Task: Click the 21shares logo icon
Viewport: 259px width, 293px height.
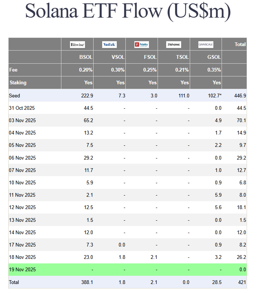Action: click(174, 45)
